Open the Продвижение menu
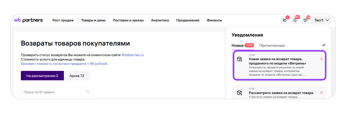This screenshot has height=113, width=346. point(188,20)
